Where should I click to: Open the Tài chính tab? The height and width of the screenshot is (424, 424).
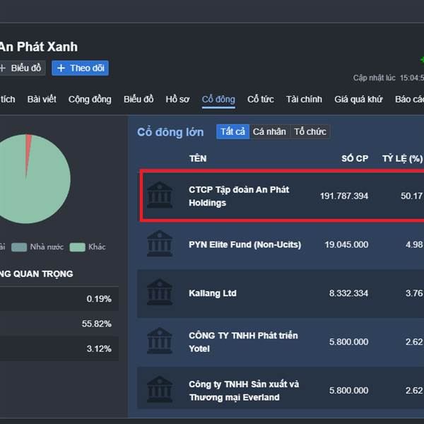(304, 99)
